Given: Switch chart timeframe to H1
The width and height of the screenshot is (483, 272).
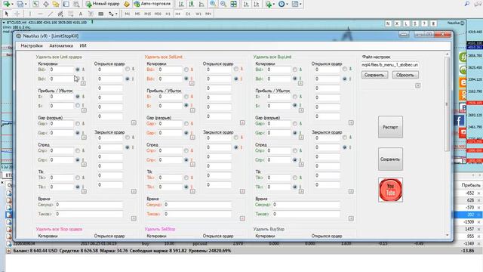Looking at the screenshot, I should pos(168,14).
